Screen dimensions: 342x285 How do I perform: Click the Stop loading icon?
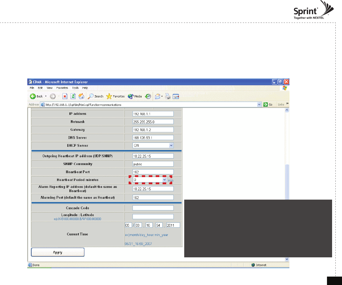coord(65,96)
